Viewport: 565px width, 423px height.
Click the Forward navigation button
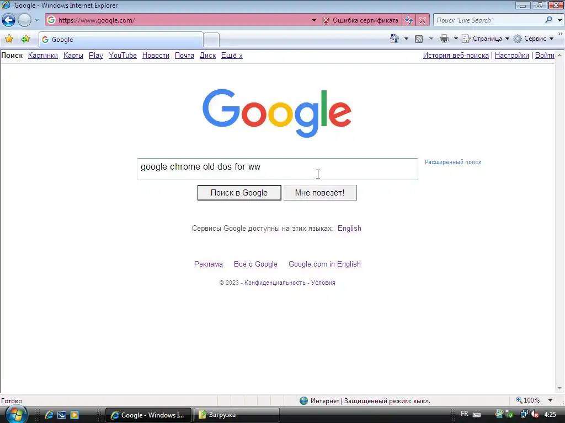point(24,20)
